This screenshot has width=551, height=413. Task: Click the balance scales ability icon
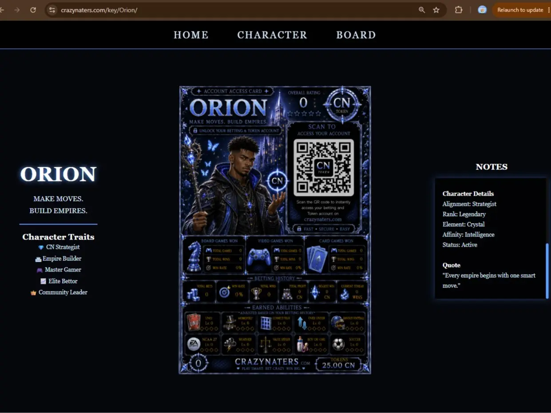266,344
